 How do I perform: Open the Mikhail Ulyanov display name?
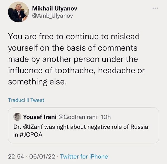click(x=55, y=9)
